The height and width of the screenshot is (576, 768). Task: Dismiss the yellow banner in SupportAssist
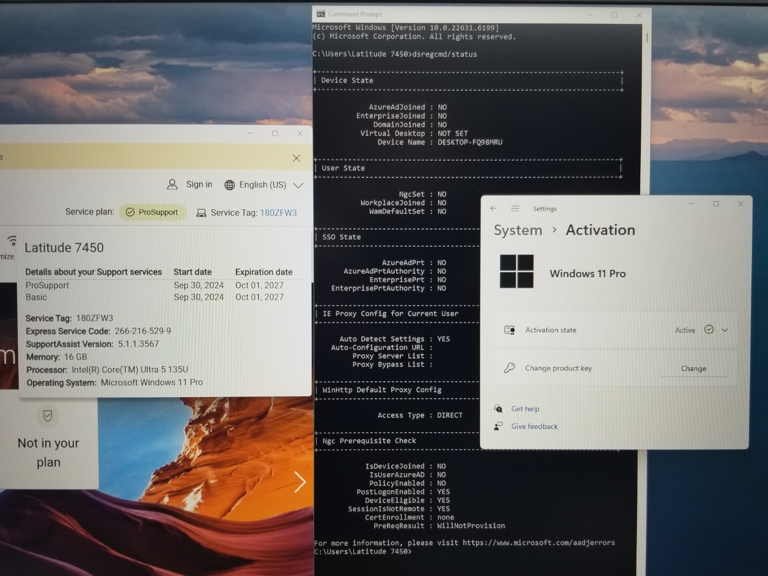point(296,158)
